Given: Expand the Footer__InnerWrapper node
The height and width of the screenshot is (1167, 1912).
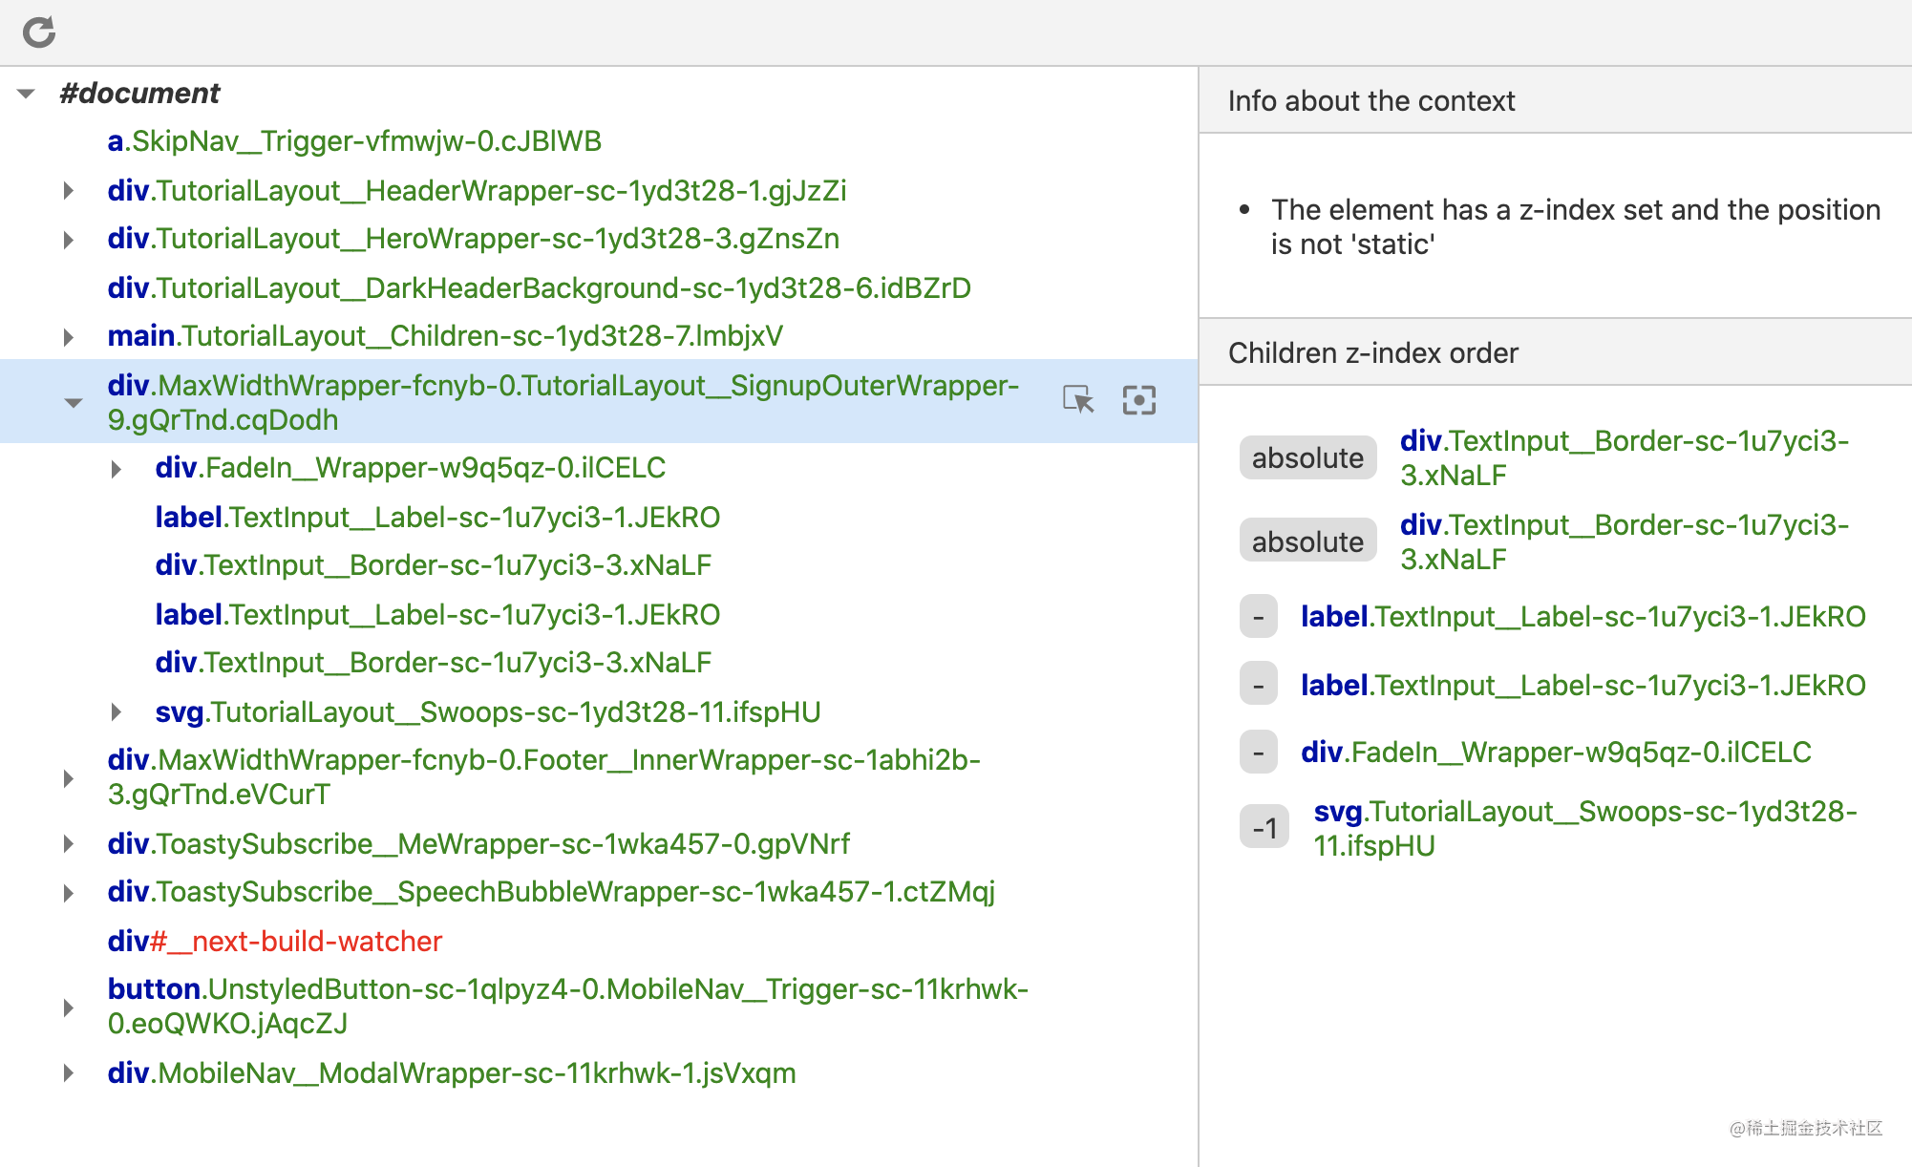Looking at the screenshot, I should (x=69, y=778).
